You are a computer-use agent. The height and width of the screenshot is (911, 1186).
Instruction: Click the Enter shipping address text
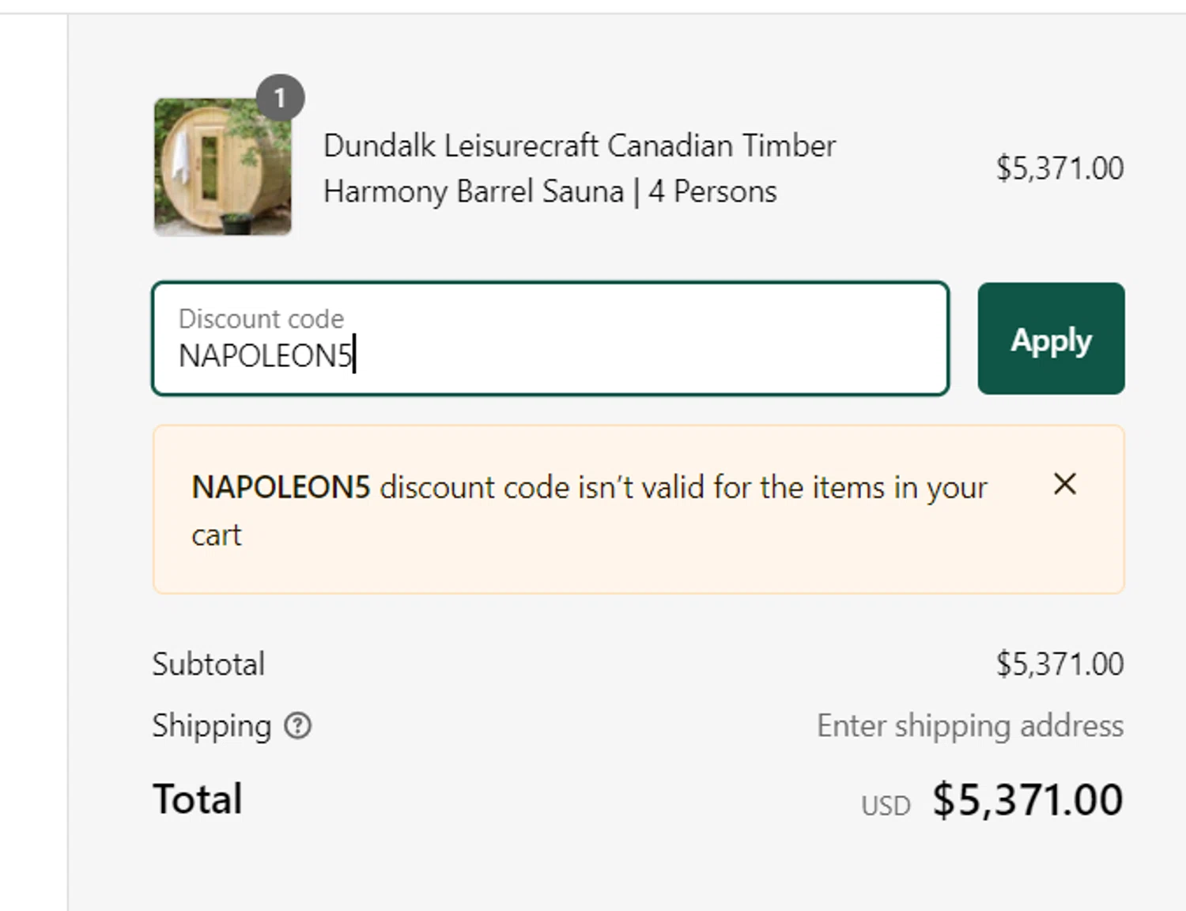969,726
